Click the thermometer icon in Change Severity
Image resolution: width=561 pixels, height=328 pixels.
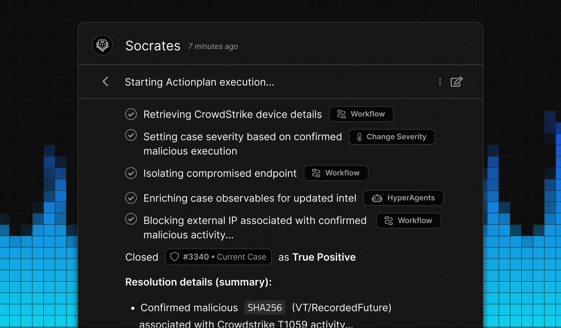click(360, 137)
